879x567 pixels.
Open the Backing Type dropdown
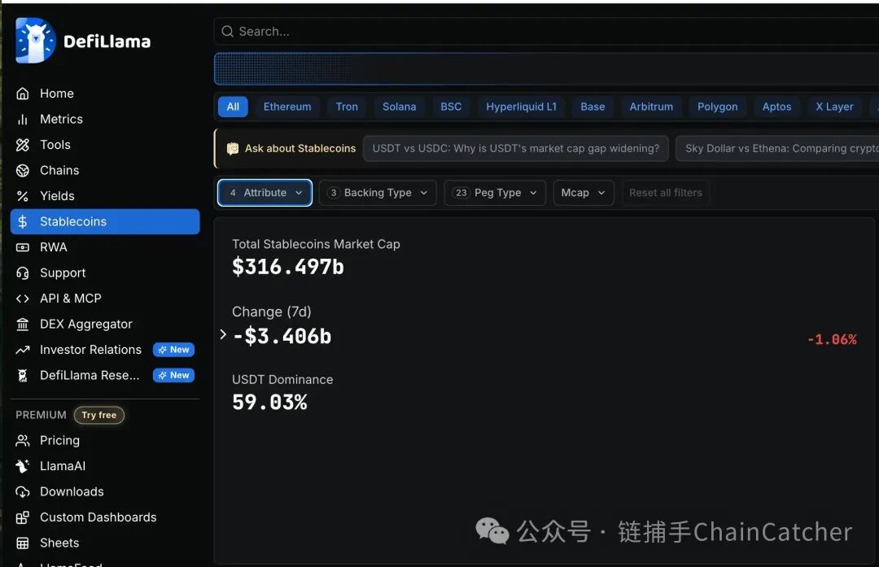click(x=378, y=193)
